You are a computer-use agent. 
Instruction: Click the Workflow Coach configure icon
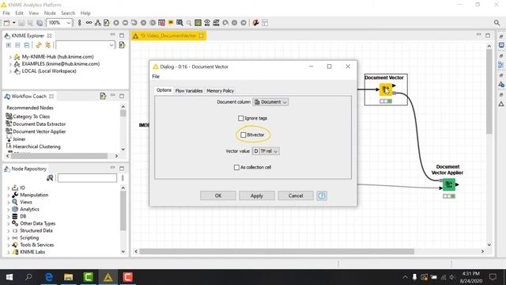tap(103, 96)
